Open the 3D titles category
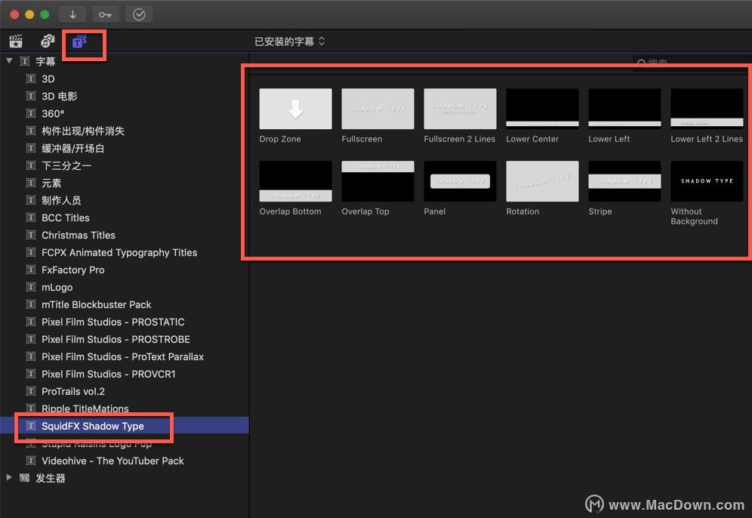This screenshot has width=752, height=518. click(x=125, y=79)
